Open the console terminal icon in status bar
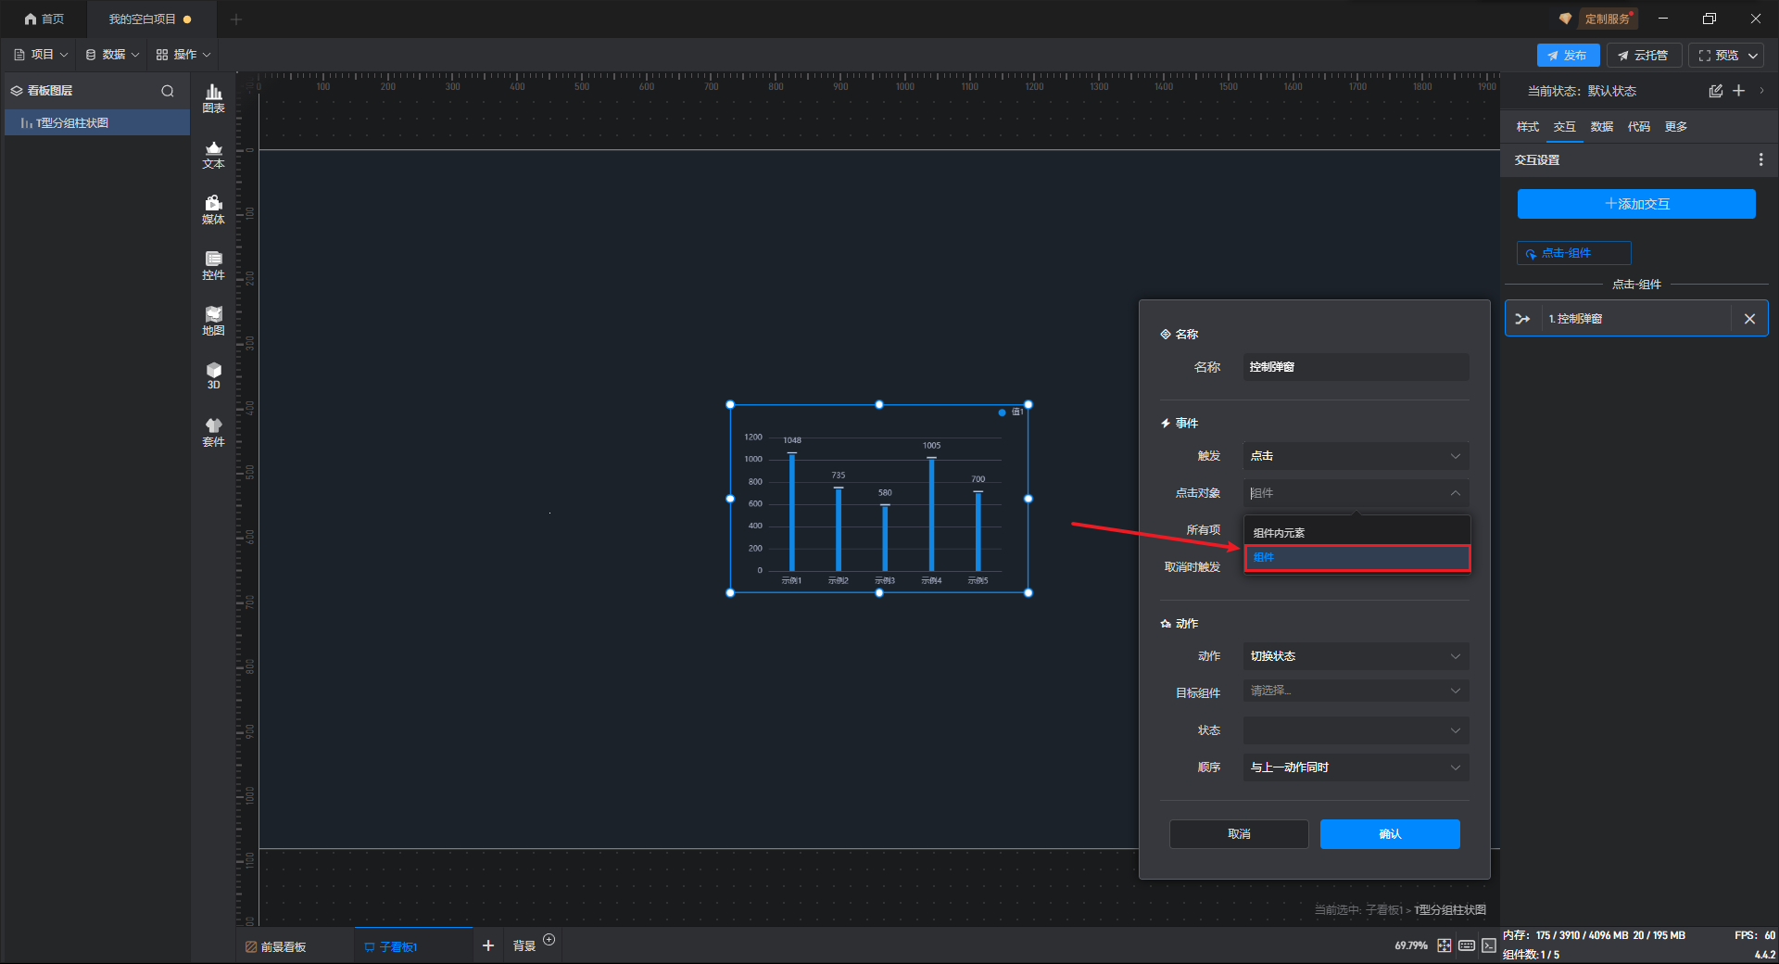 pyautogui.click(x=1488, y=945)
